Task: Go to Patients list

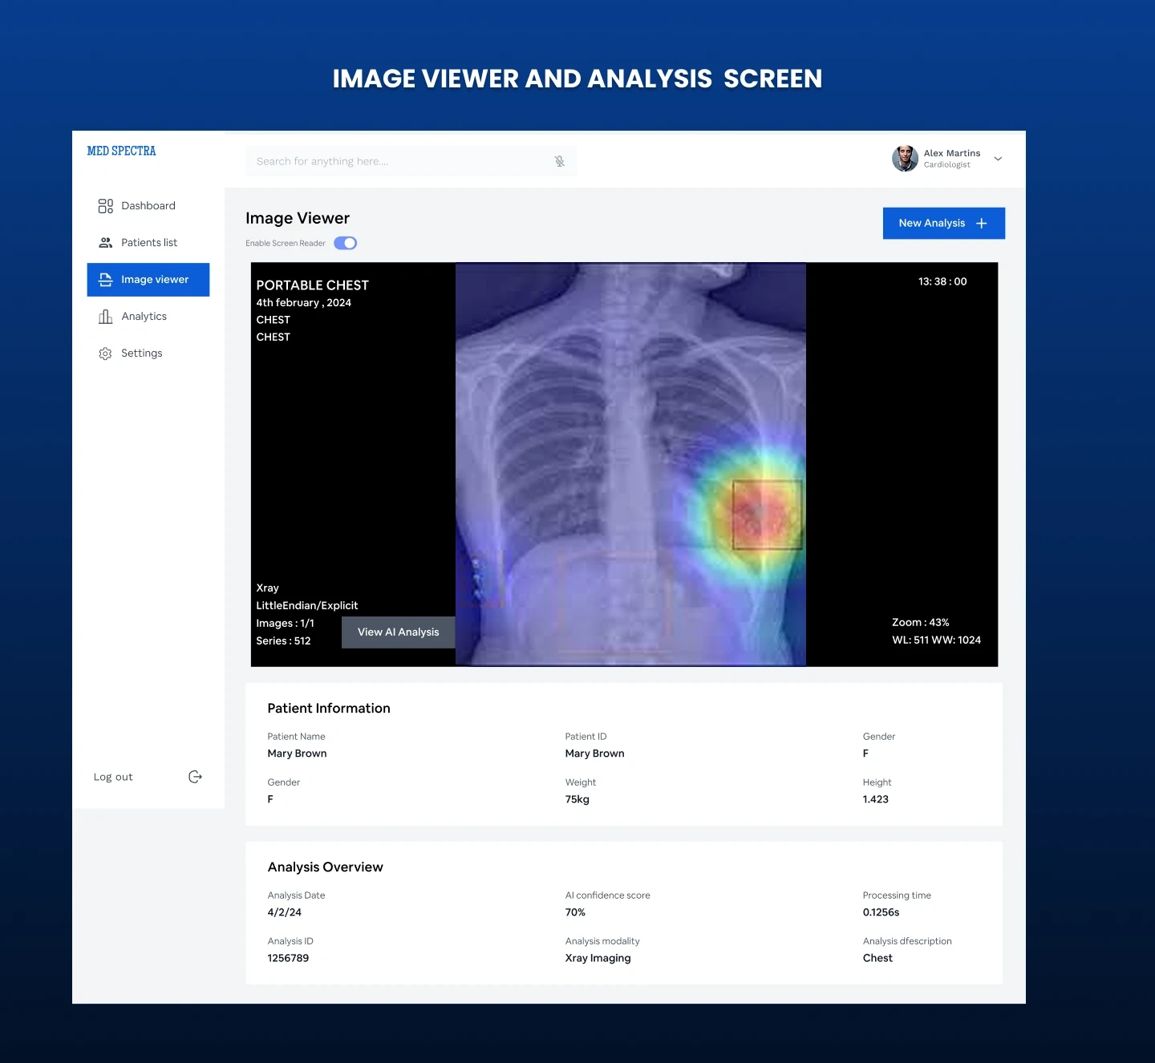Action: tap(148, 243)
